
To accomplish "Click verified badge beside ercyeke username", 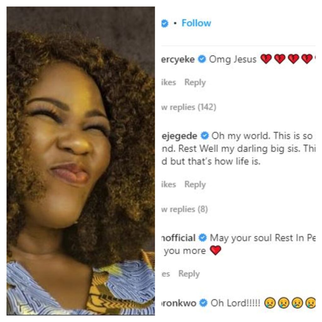I will tap(202, 59).
